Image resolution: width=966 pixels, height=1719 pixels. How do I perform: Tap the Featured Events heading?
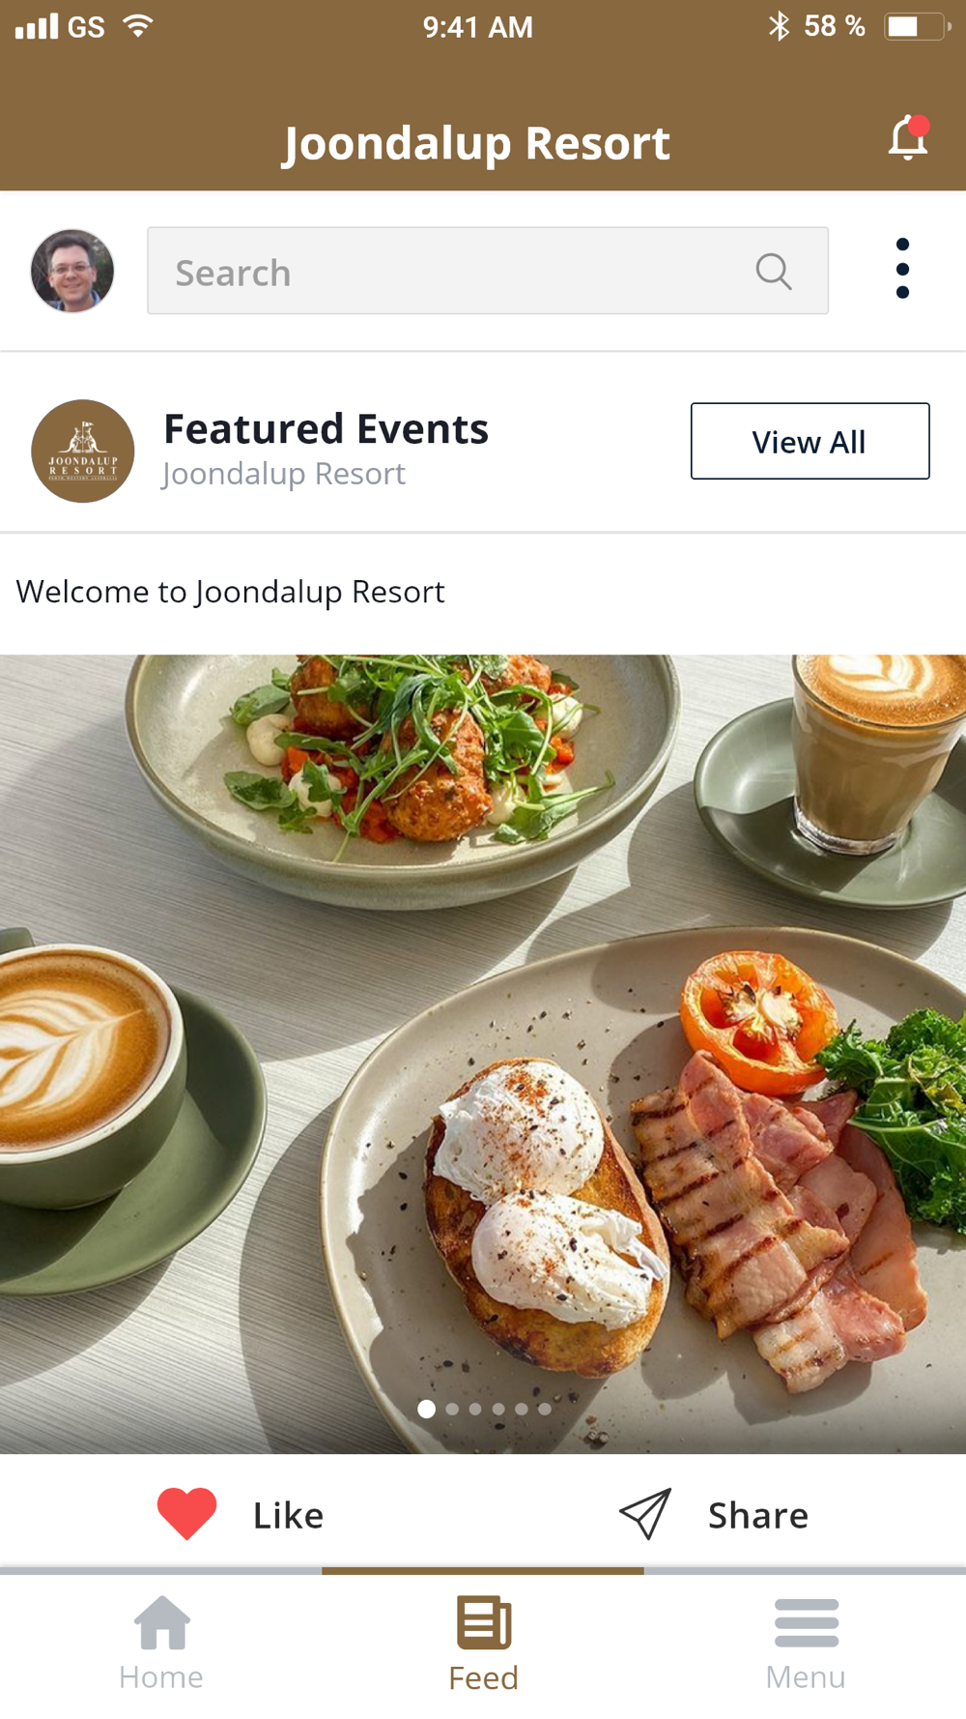click(x=326, y=428)
